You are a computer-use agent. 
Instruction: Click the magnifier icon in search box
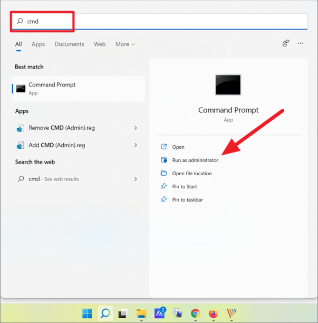pos(20,21)
